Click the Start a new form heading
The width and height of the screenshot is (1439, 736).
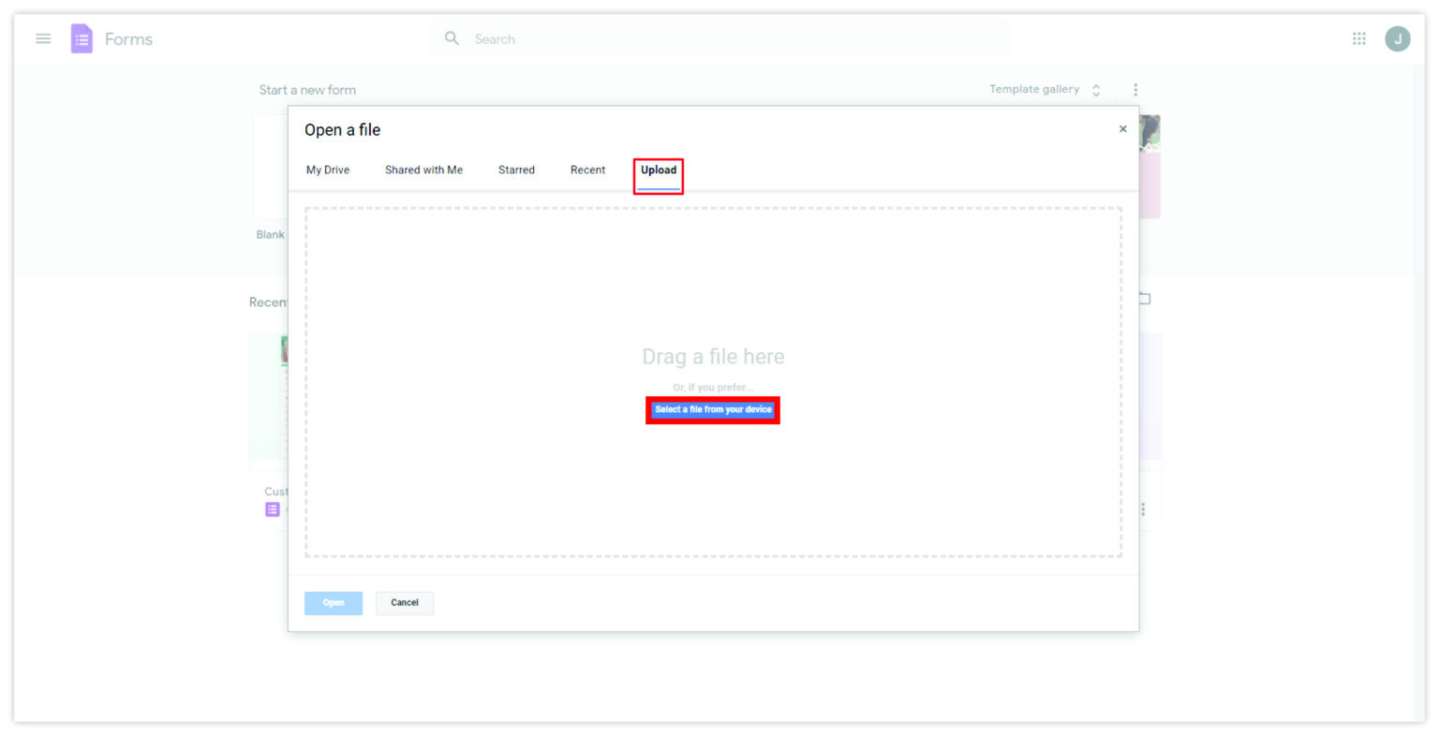[x=307, y=90]
